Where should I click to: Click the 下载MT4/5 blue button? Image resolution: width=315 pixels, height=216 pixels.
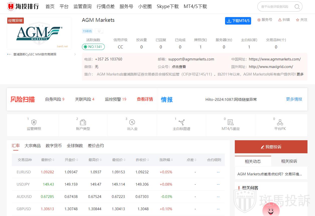pyautogui.click(x=238, y=21)
